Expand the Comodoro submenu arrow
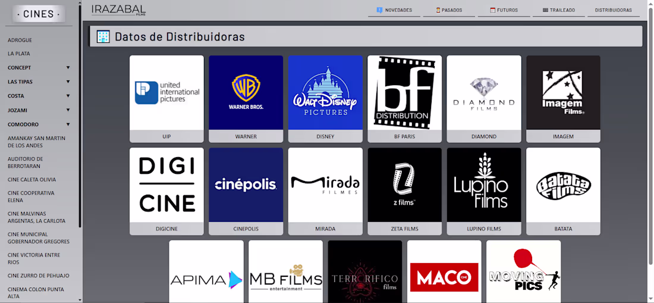 point(68,124)
